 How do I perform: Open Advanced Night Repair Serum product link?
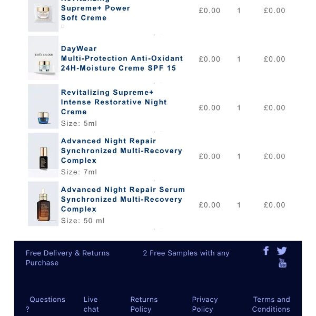tap(123, 199)
